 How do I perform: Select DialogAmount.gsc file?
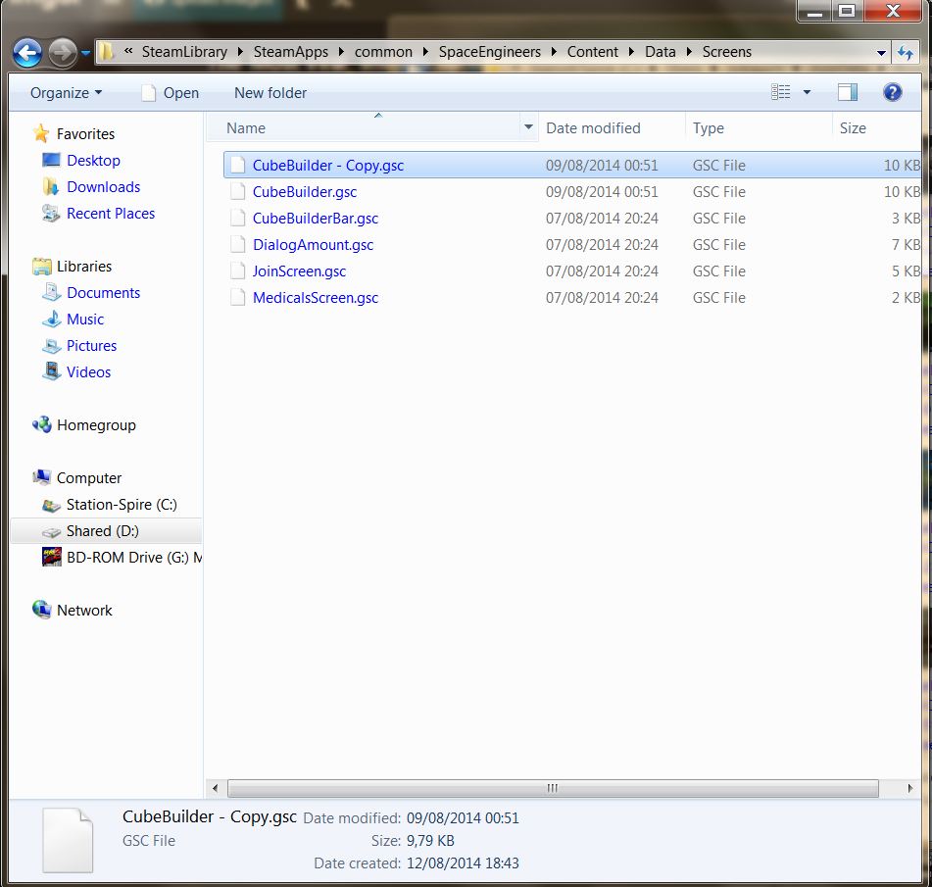click(571, 245)
